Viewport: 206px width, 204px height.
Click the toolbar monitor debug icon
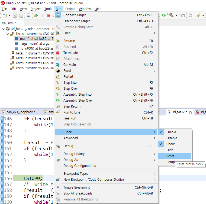coord(28,15)
